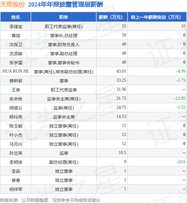Click the position 监事会主席(离任)

click(x=64, y=99)
